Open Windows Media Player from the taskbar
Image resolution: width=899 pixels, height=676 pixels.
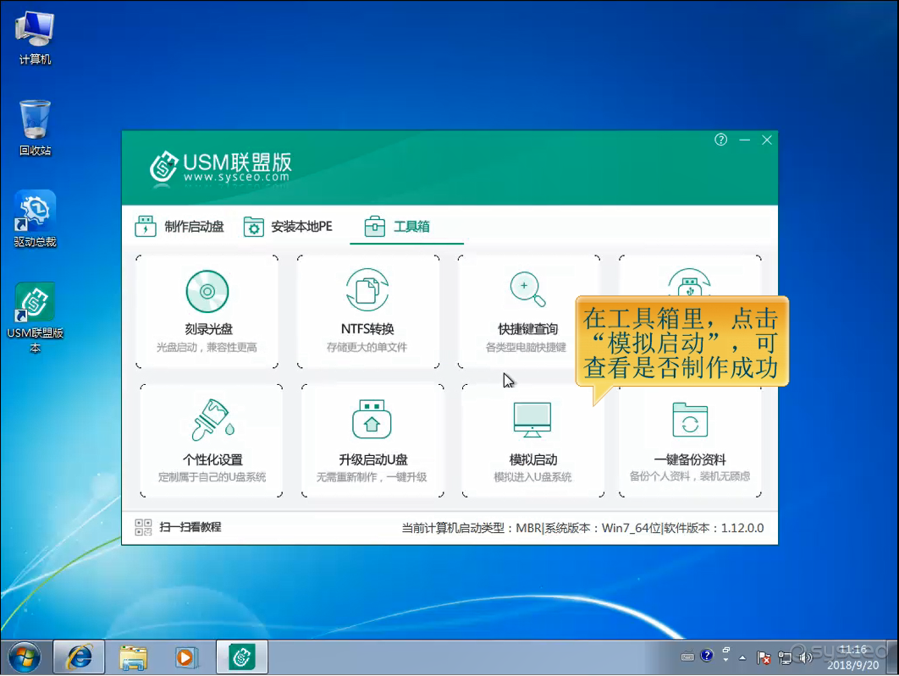[x=185, y=657]
